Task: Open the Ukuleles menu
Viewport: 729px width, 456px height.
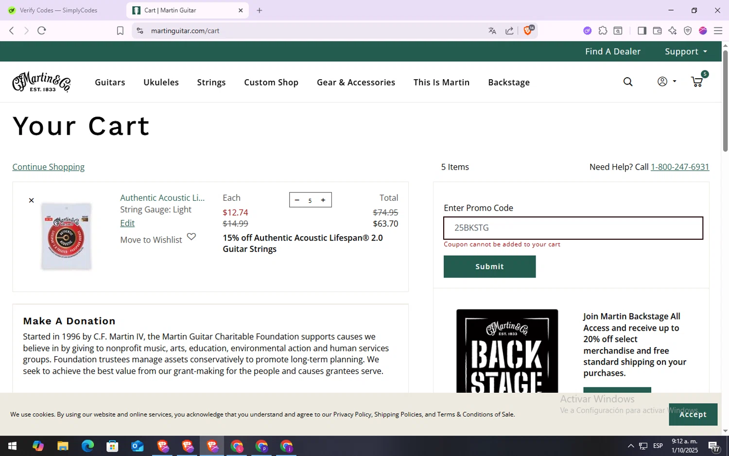Action: click(161, 82)
